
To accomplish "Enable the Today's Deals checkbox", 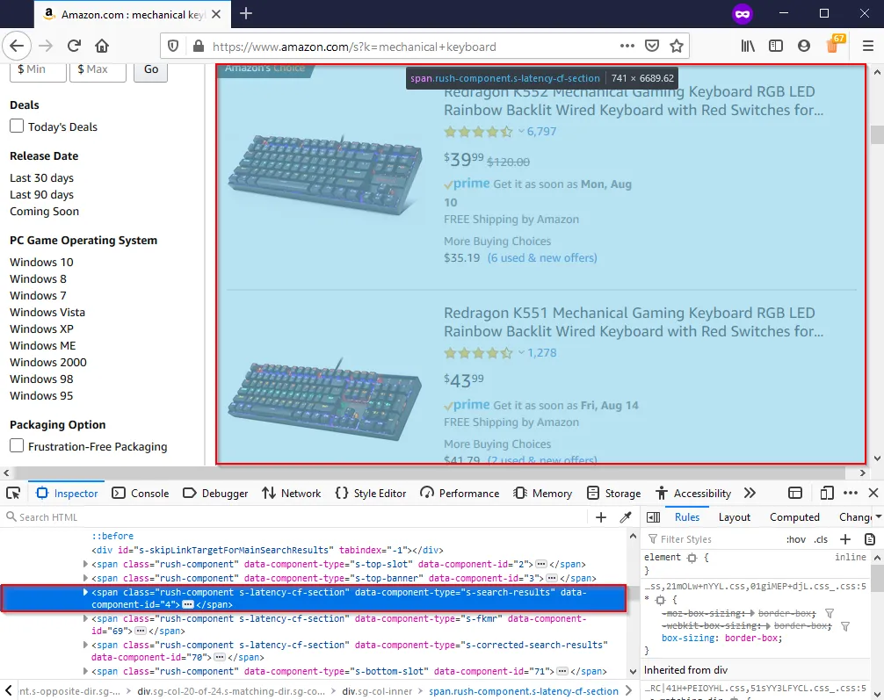I will coord(15,126).
